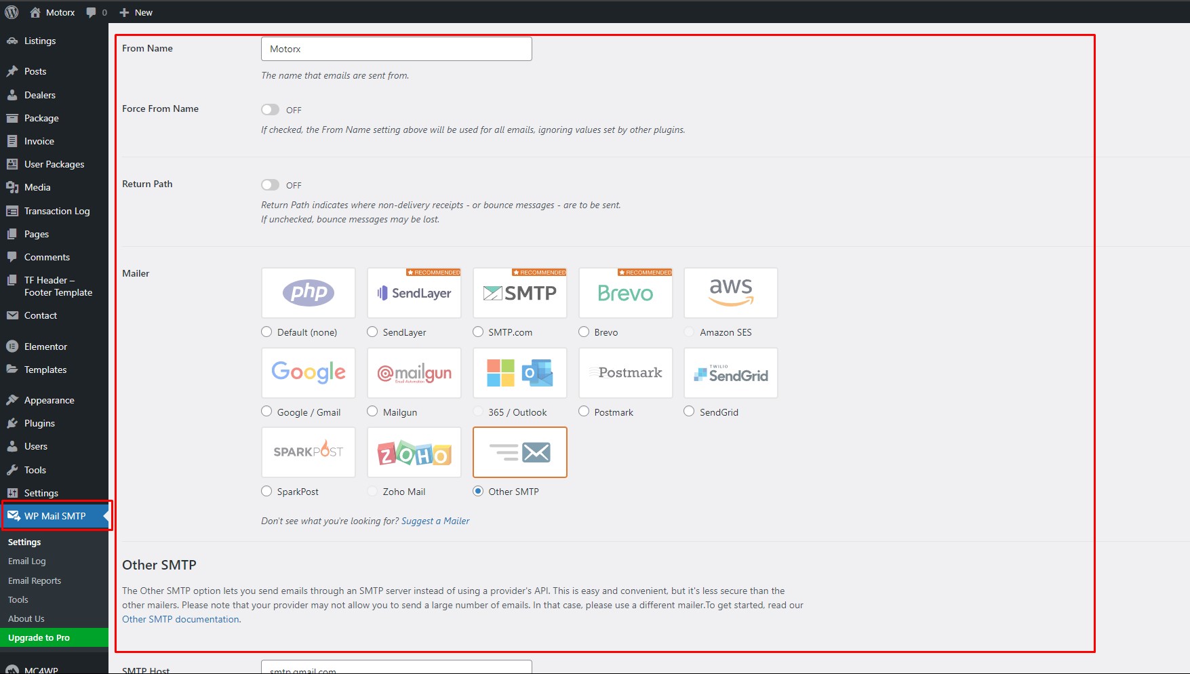Select the SparkPost mailer logo tile
This screenshot has width=1190, height=674.
(309, 452)
